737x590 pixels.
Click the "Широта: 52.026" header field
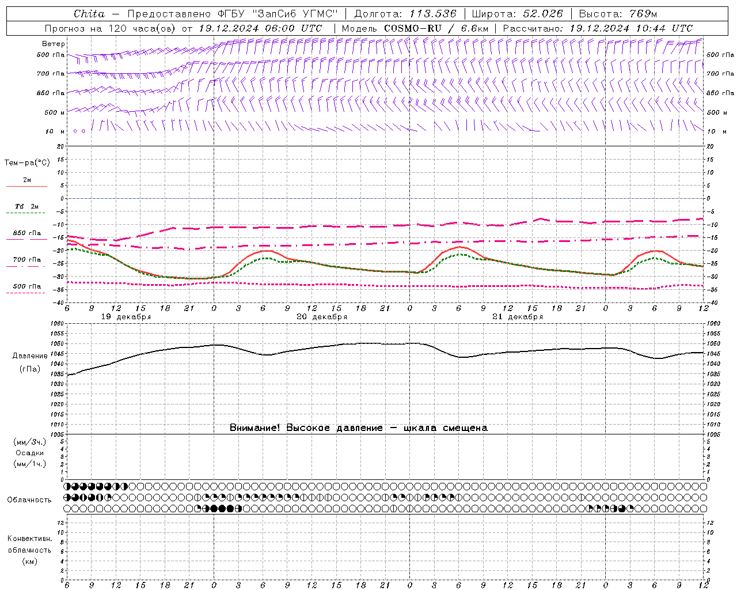click(x=517, y=13)
